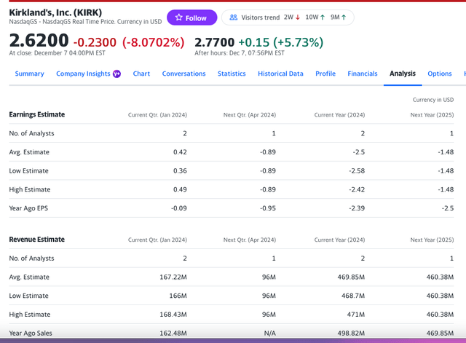
Task: Click the 2W down arrow trend
Action: tap(292, 17)
